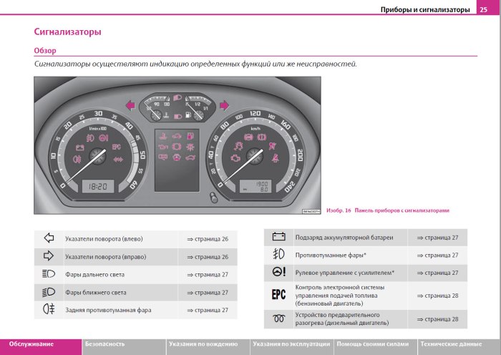Select the diesel glow plug coil icon

(278, 318)
